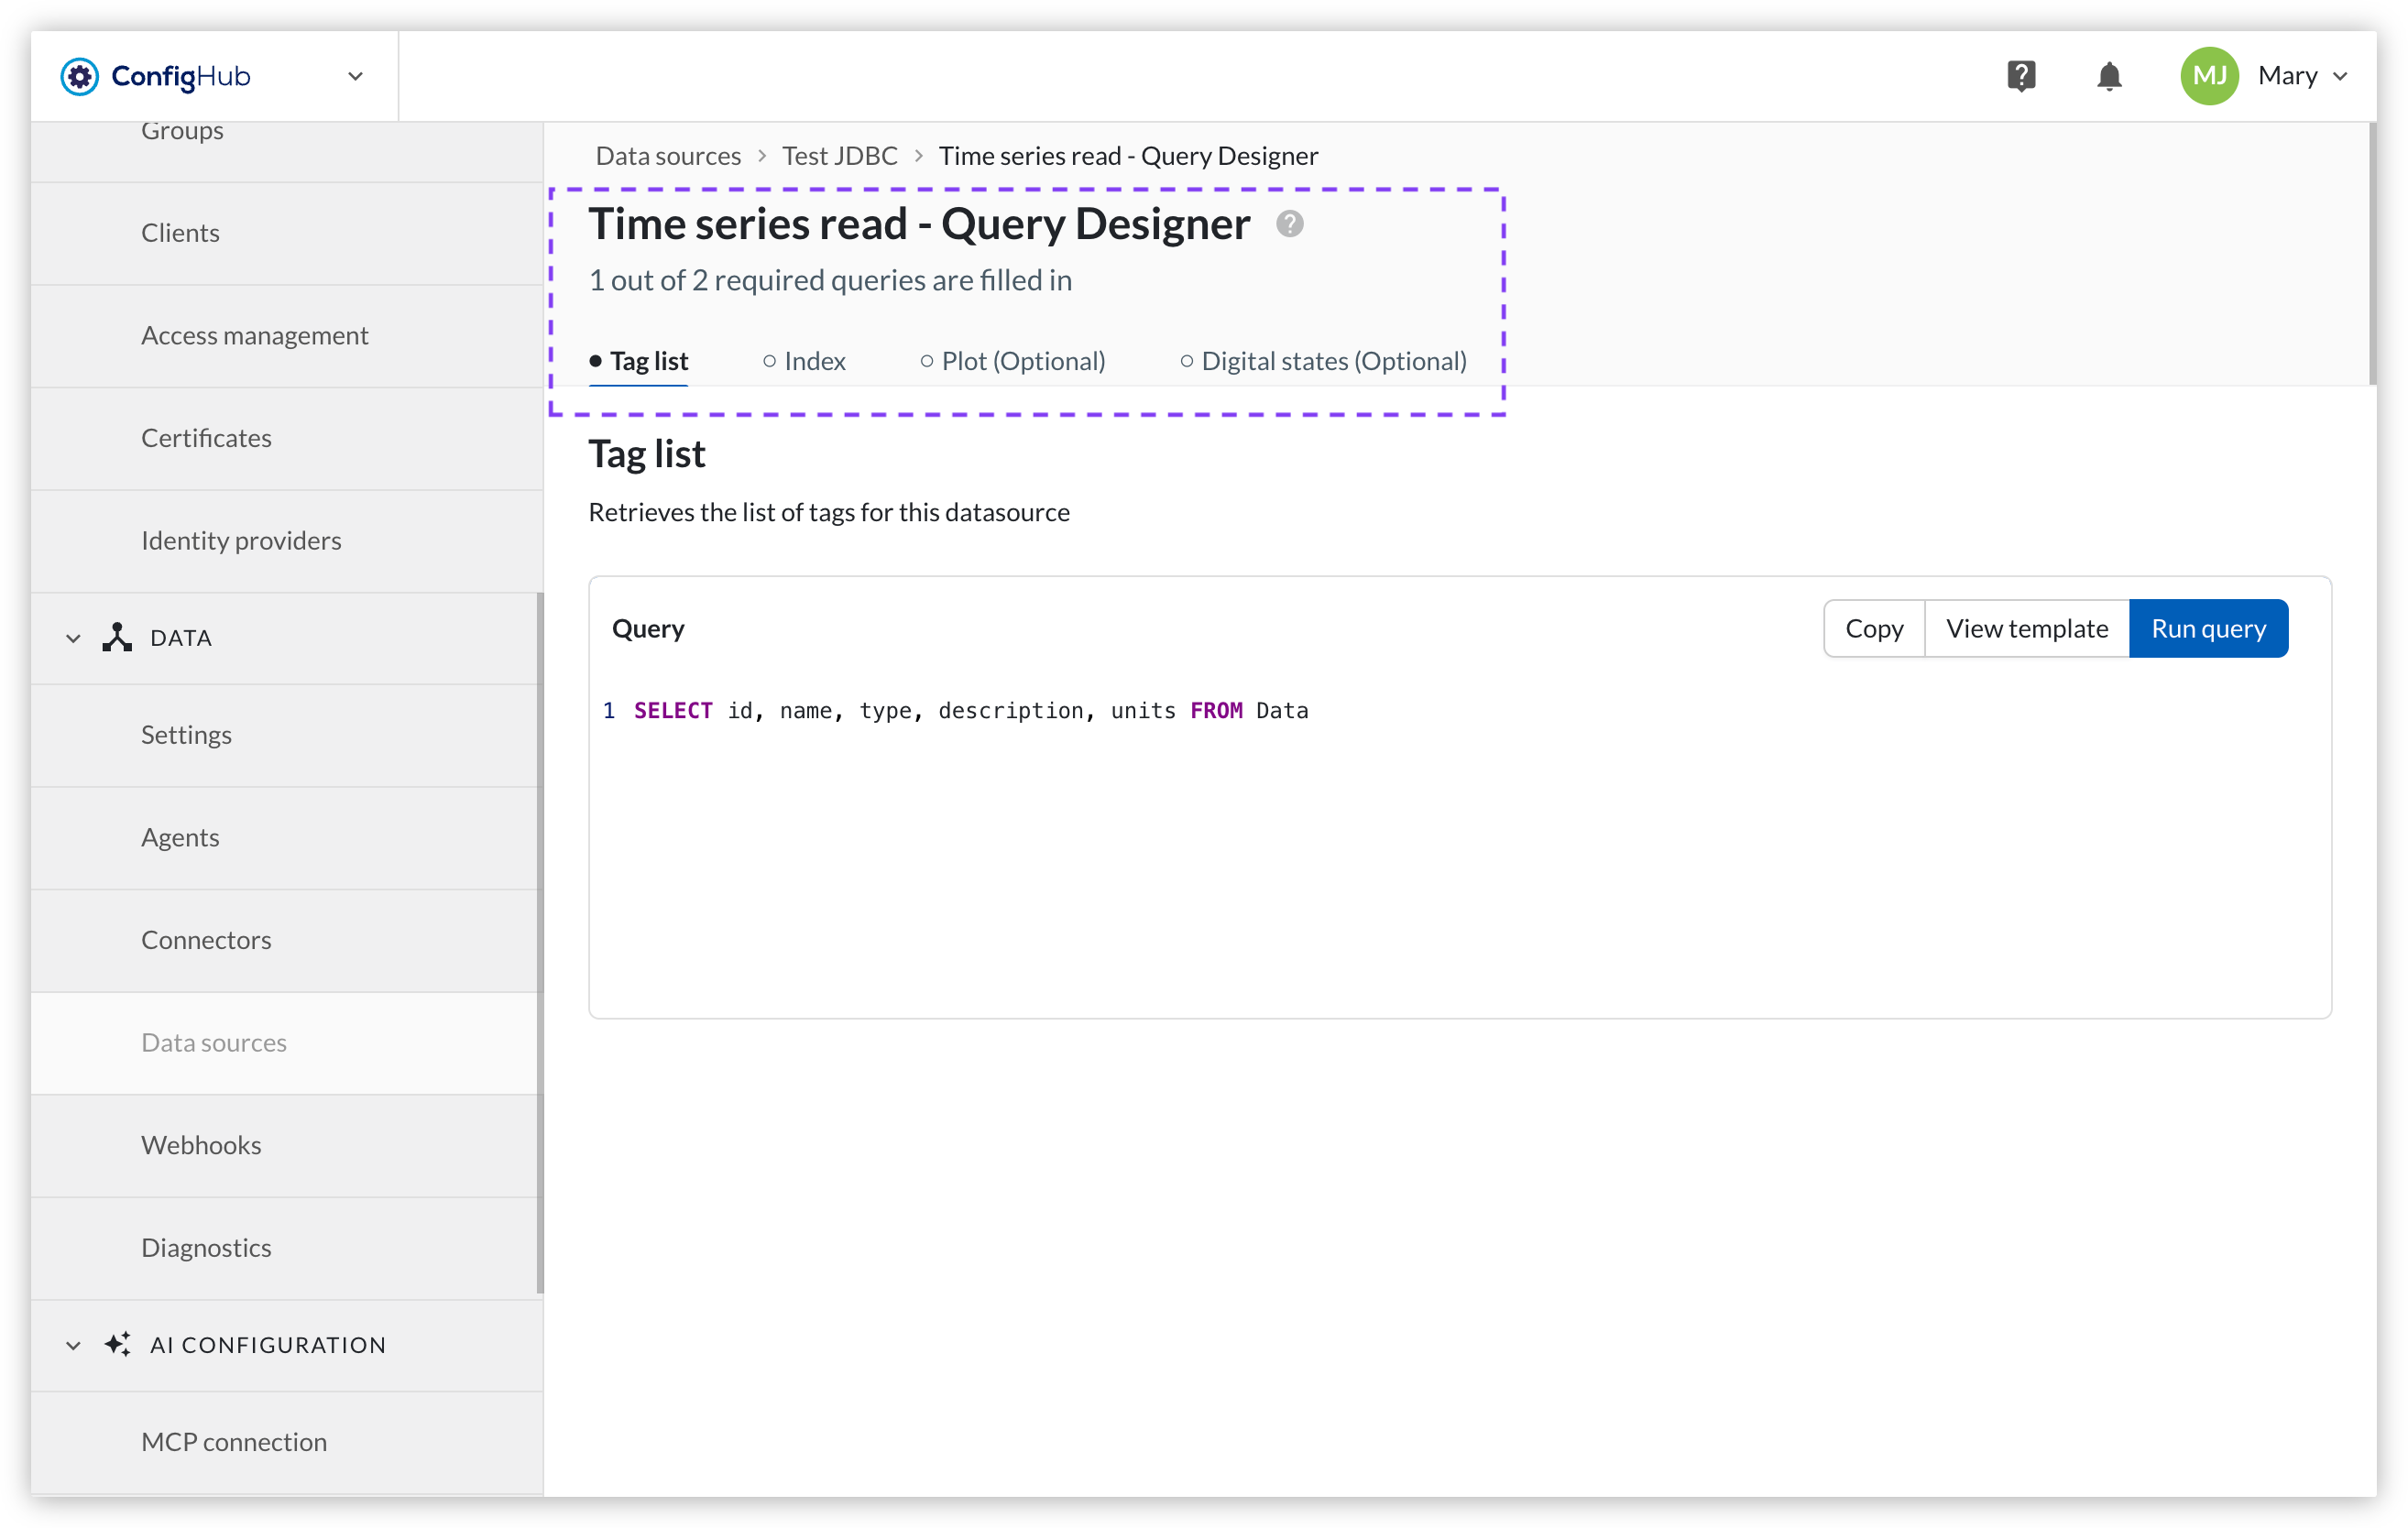Viewport: 2408px width, 1528px height.
Task: Click 'Retrieves the list of tags' description text
Action: point(829,512)
